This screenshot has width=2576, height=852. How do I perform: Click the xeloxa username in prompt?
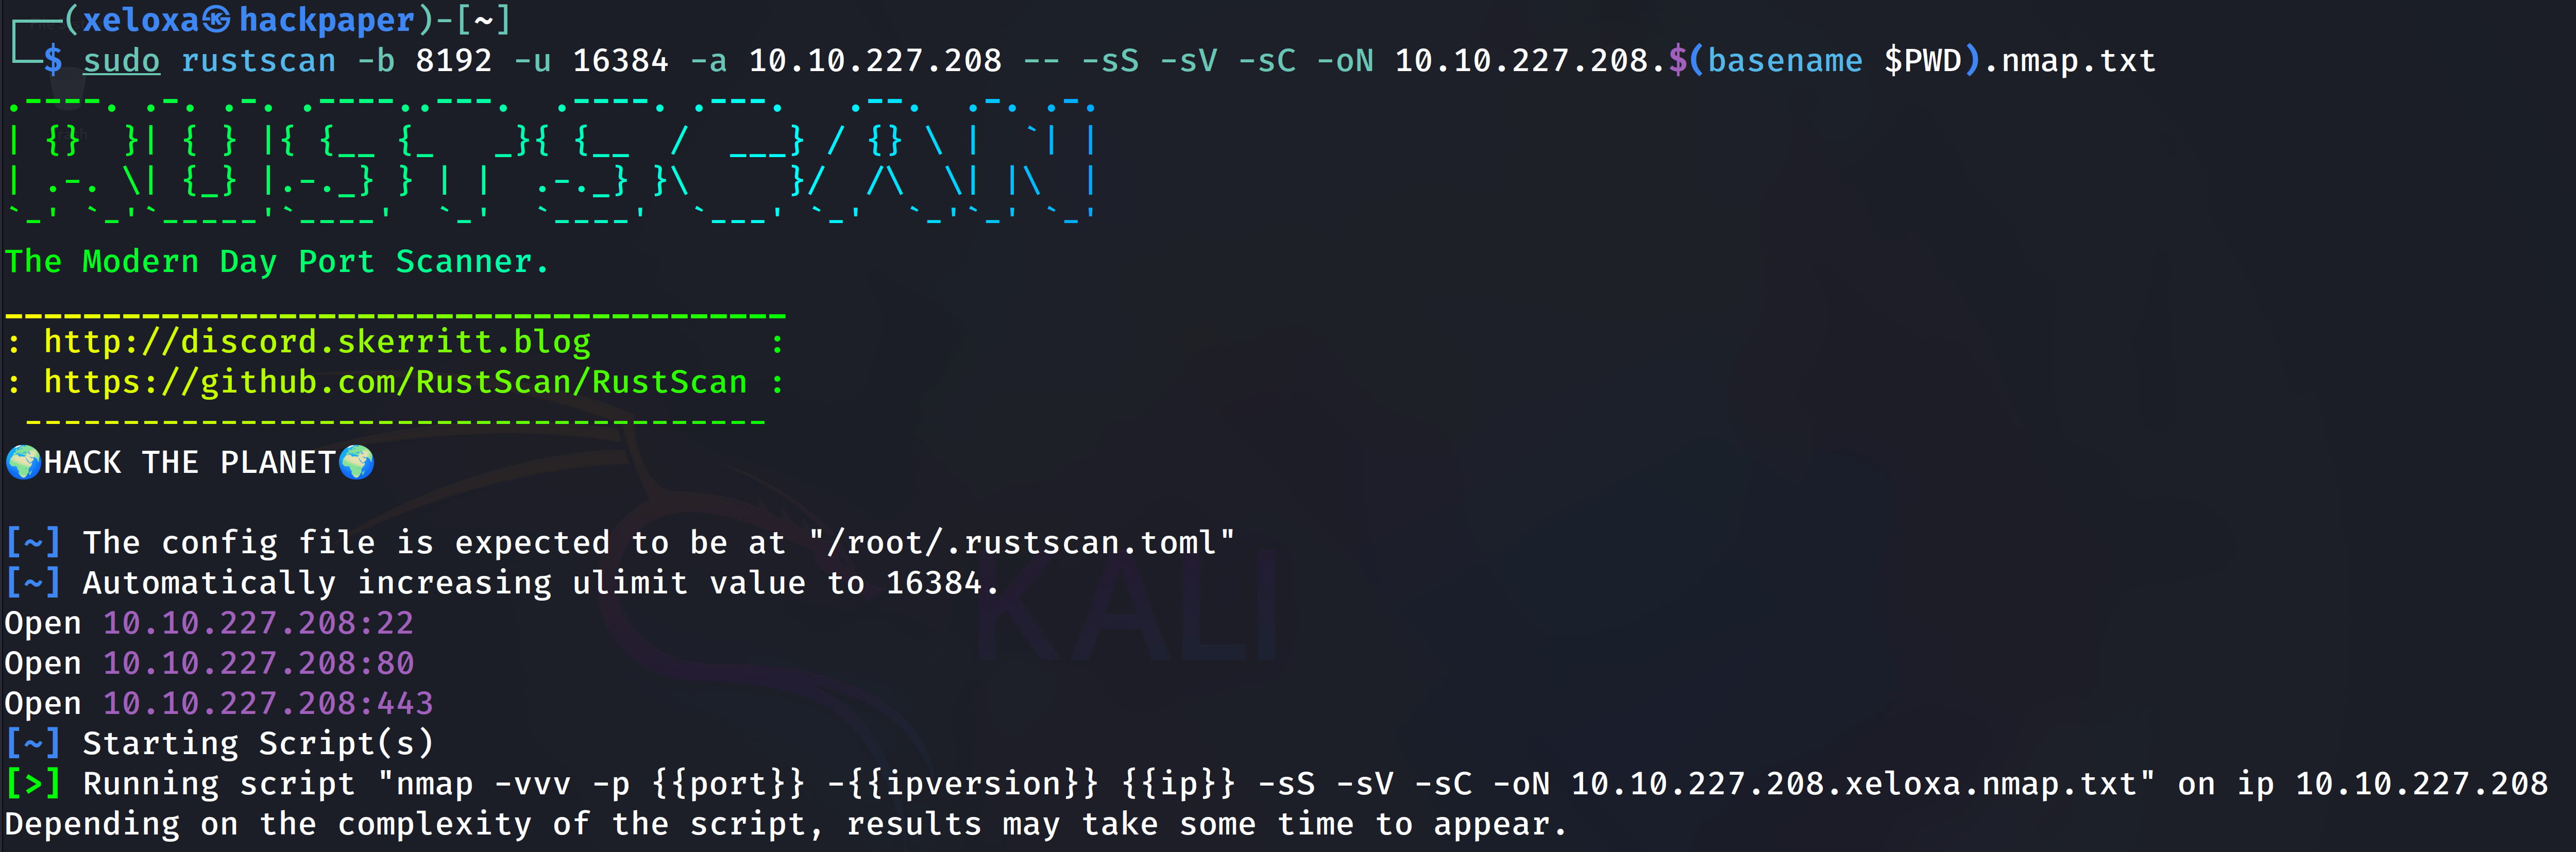[141, 20]
